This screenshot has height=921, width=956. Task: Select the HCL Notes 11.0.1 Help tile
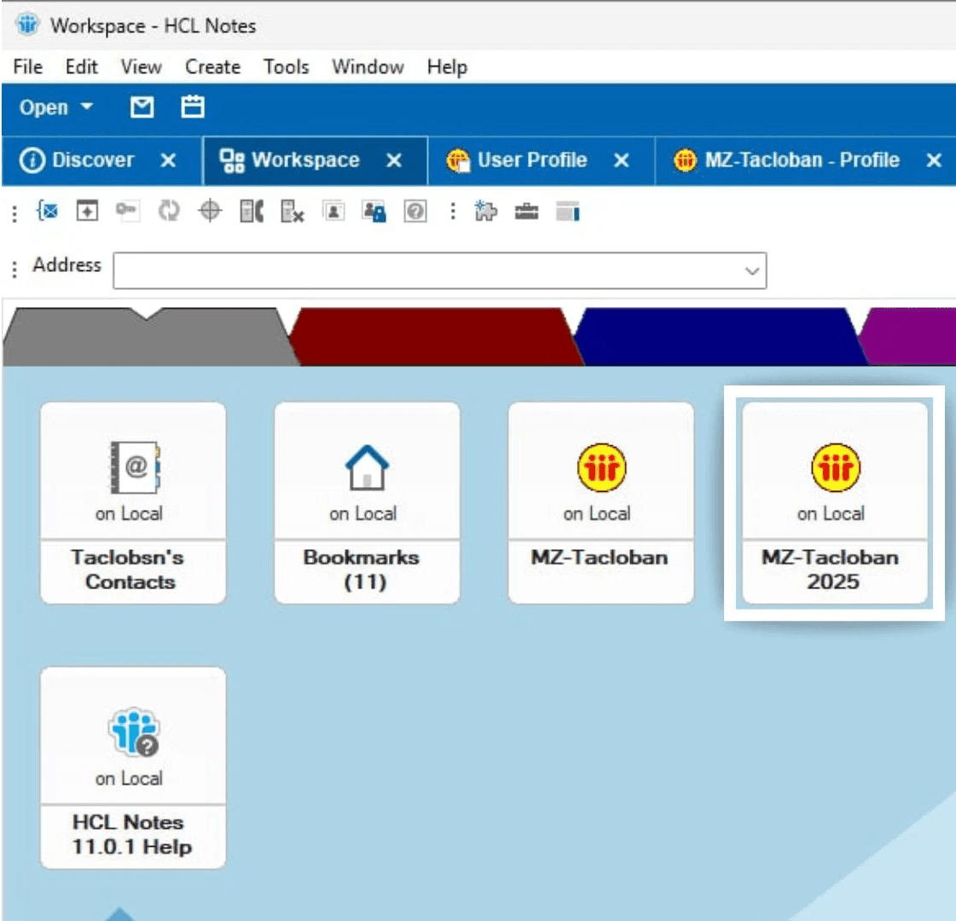pyautogui.click(x=133, y=768)
